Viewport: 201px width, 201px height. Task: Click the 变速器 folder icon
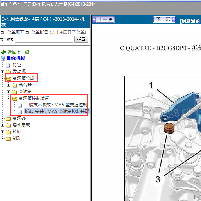(8, 118)
